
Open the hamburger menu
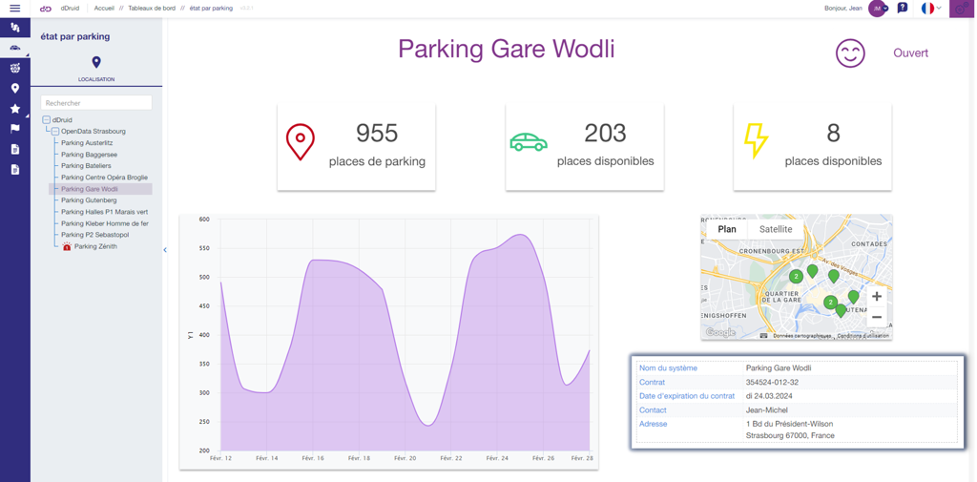coord(15,8)
